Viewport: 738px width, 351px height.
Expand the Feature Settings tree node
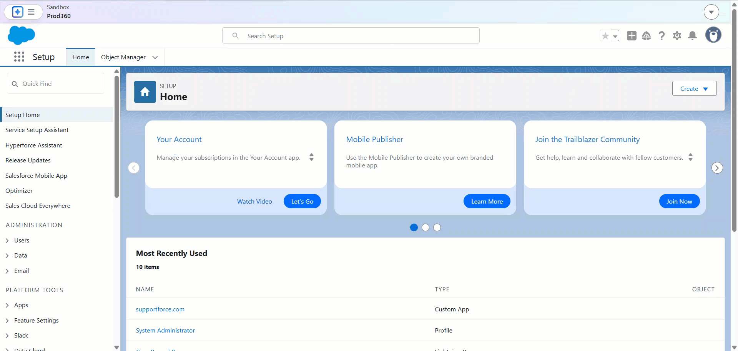7,321
